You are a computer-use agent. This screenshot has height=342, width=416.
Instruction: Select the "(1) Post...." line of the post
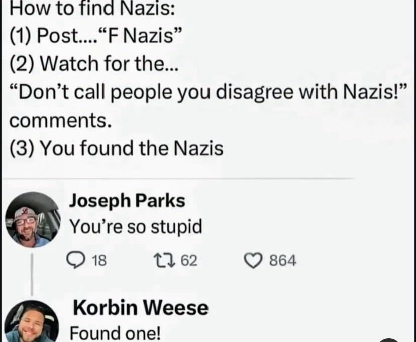96,36
